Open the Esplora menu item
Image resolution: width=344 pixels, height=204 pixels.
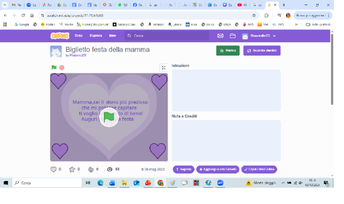(96, 36)
